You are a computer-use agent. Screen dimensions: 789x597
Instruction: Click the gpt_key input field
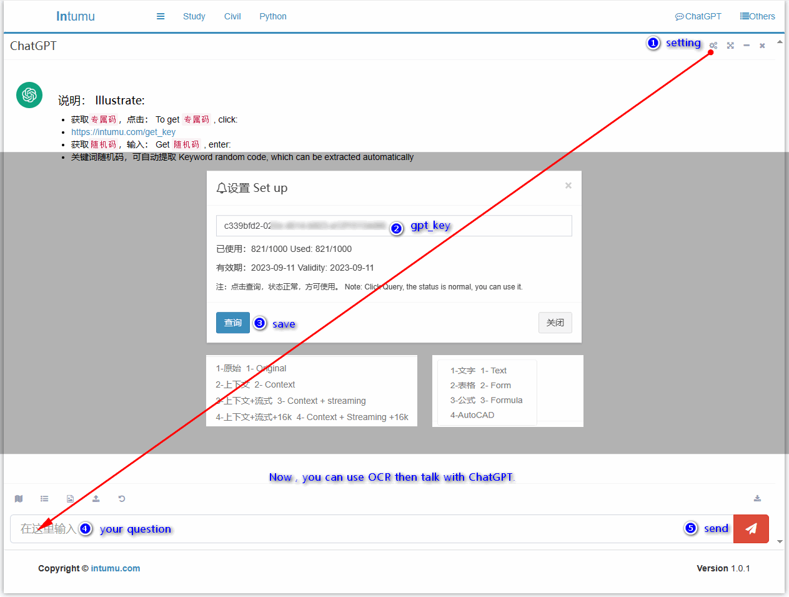pyautogui.click(x=394, y=226)
